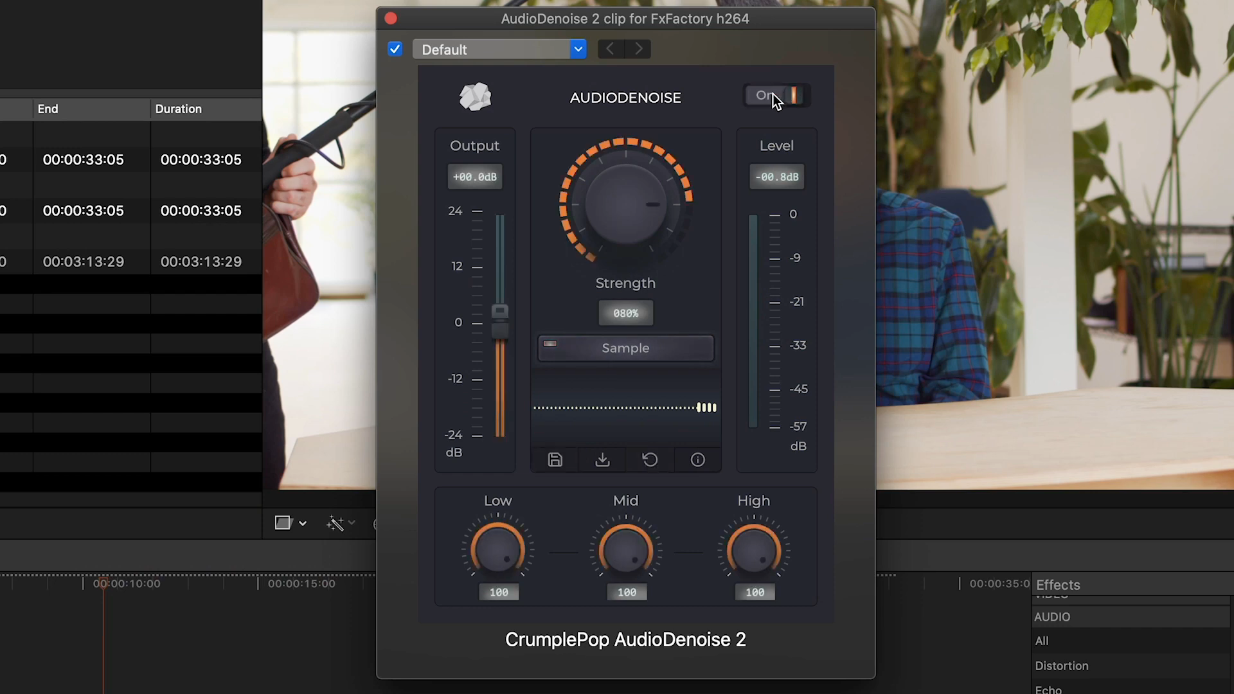This screenshot has width=1234, height=694.
Task: Select the Echo effects category
Action: point(1048,689)
